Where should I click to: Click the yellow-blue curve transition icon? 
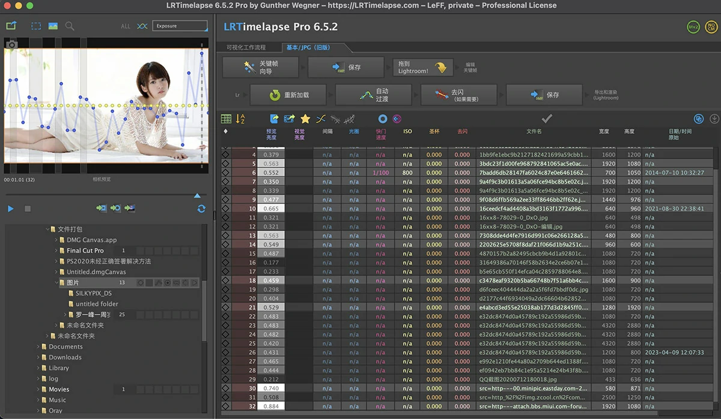(321, 119)
